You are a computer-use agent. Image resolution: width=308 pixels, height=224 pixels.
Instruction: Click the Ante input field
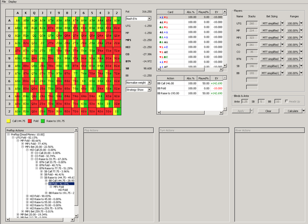pyautogui.click(x=245, y=101)
